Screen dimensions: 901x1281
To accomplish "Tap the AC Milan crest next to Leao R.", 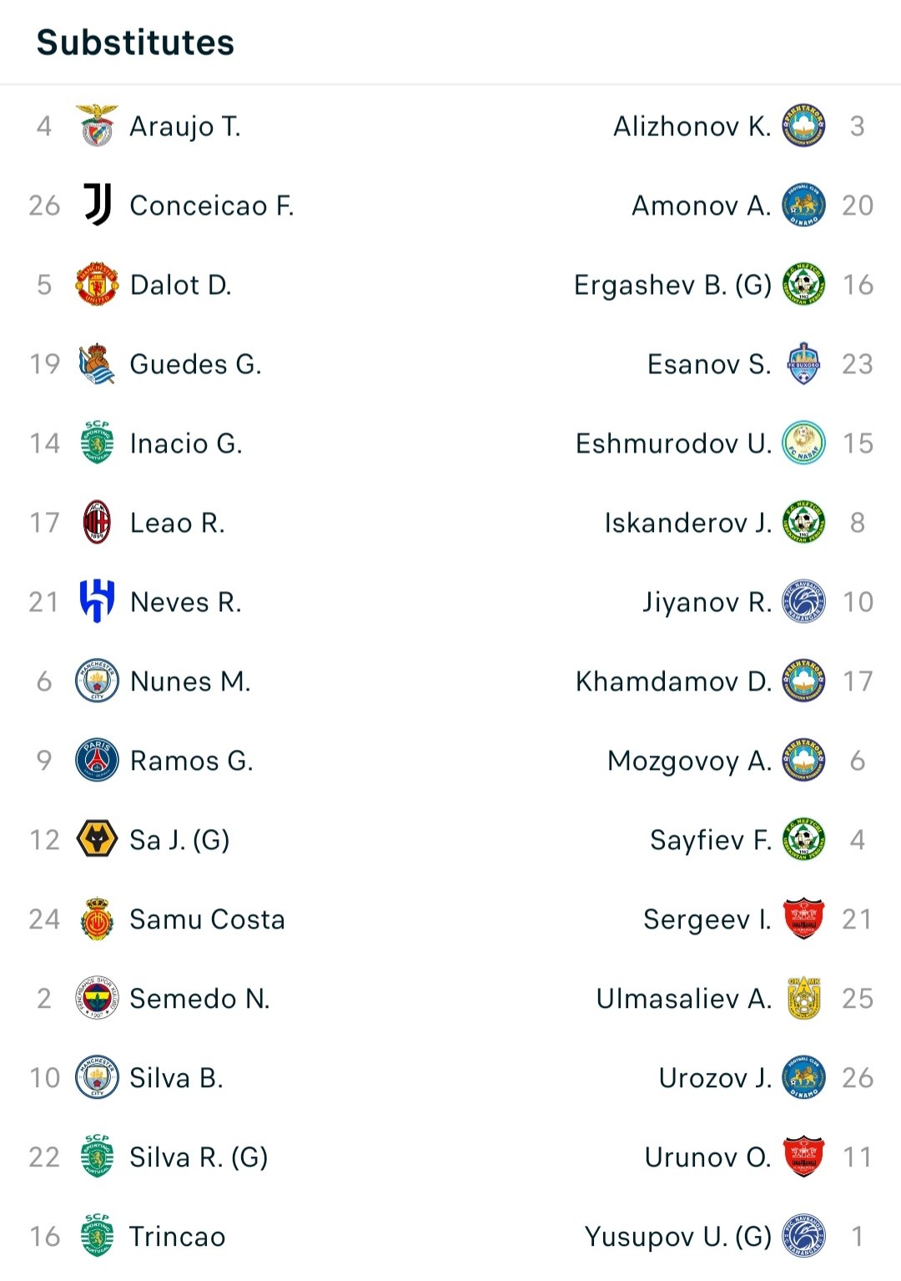I will 97,522.
